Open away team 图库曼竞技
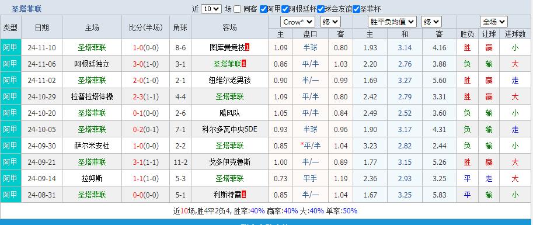 227,48
